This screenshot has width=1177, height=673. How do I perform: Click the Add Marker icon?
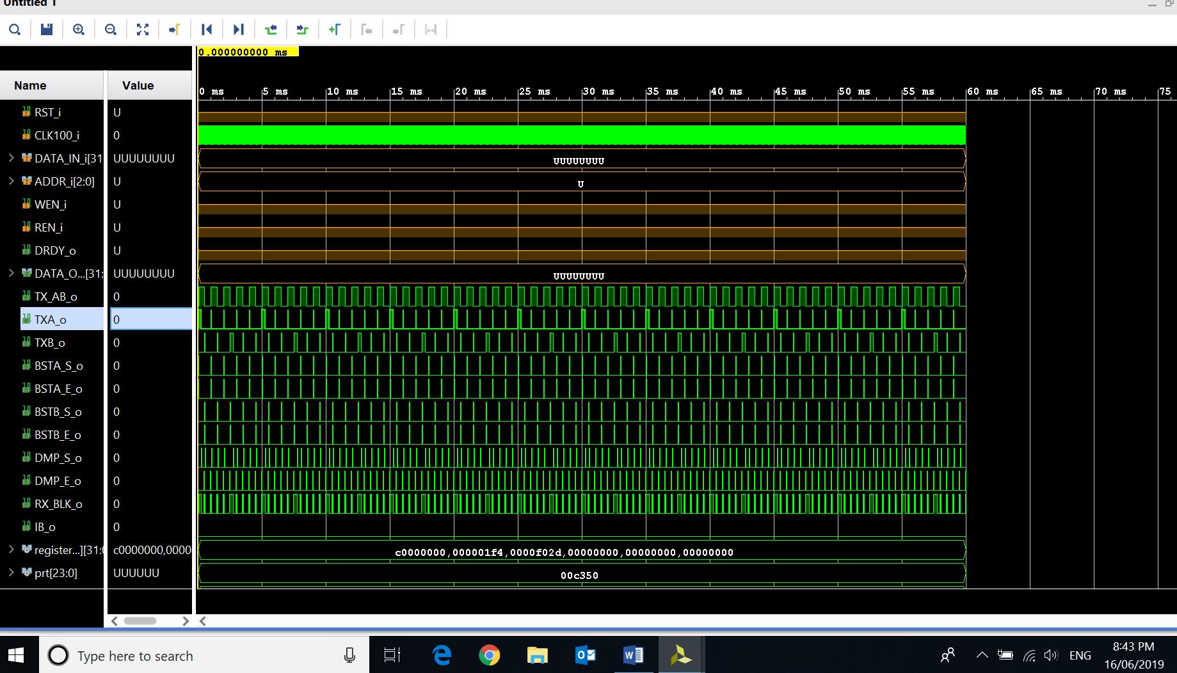[335, 29]
